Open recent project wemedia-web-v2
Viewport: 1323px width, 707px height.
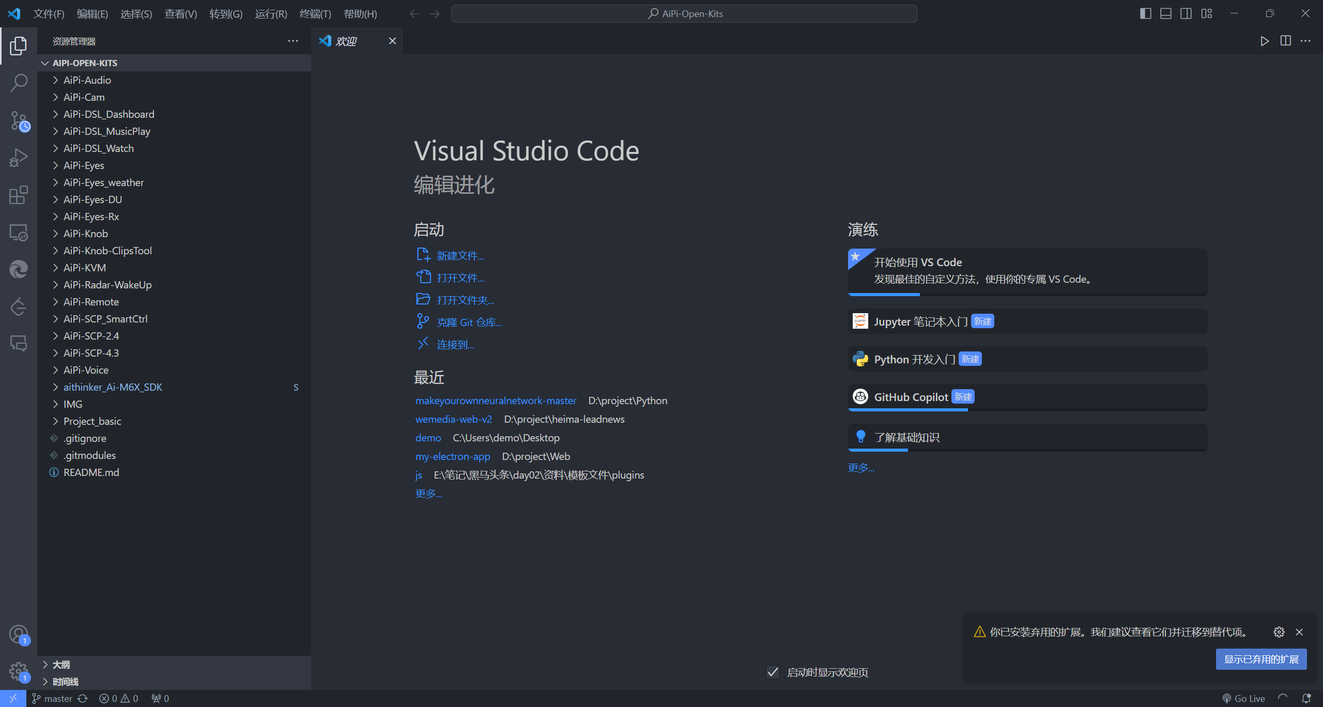[x=454, y=419]
